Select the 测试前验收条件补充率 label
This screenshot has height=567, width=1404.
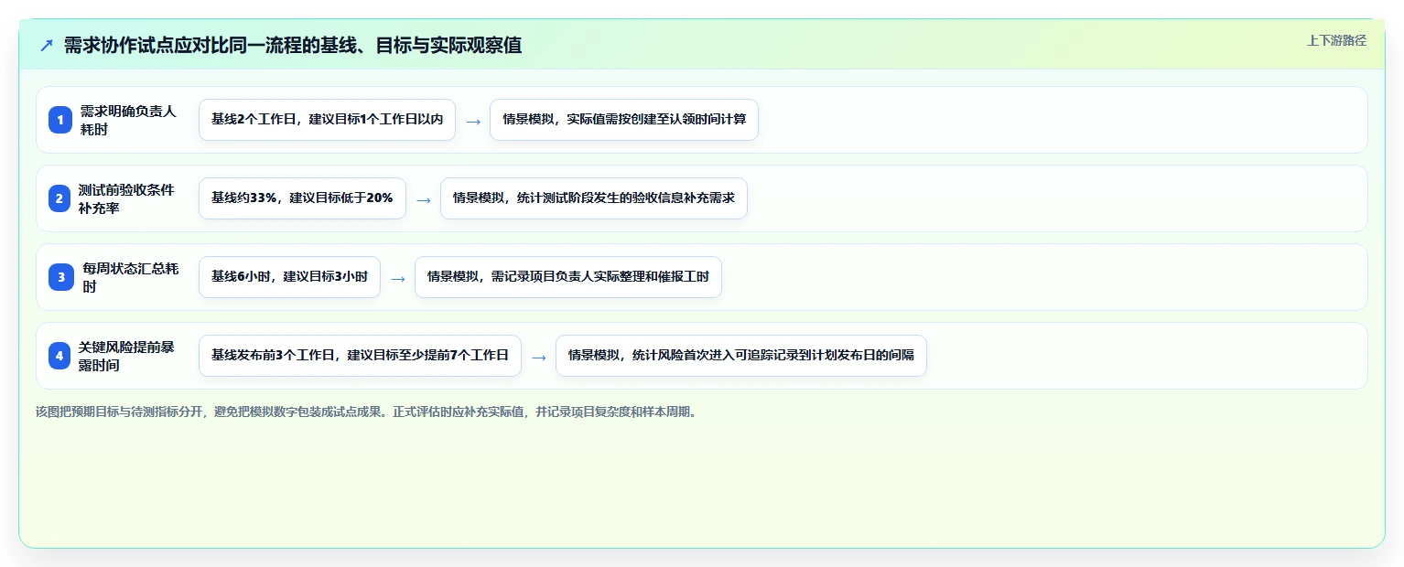[127, 198]
